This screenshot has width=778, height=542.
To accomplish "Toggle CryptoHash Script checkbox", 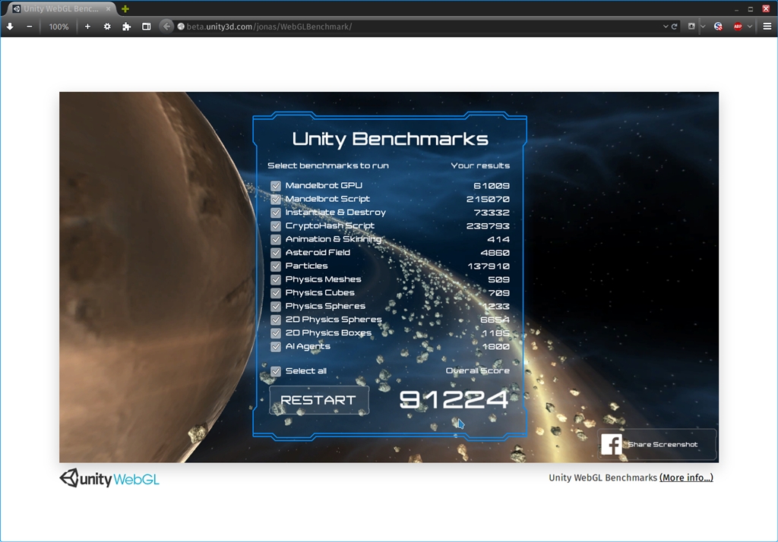I will 276,225.
